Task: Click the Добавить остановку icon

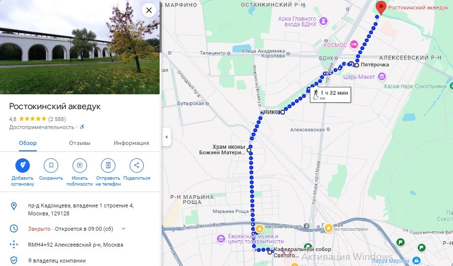Action: coord(22,165)
